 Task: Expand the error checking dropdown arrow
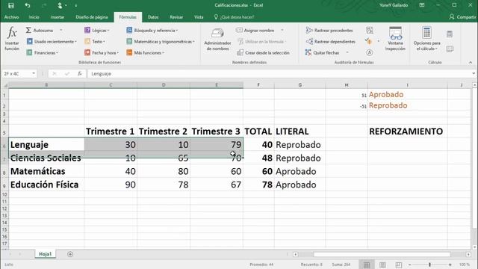pos(379,41)
